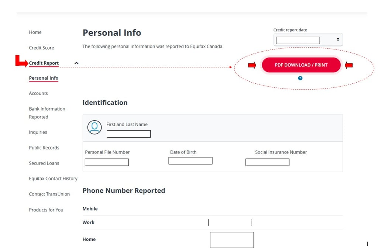Open Public Records section
The width and height of the screenshot is (378, 252).
pos(44,148)
